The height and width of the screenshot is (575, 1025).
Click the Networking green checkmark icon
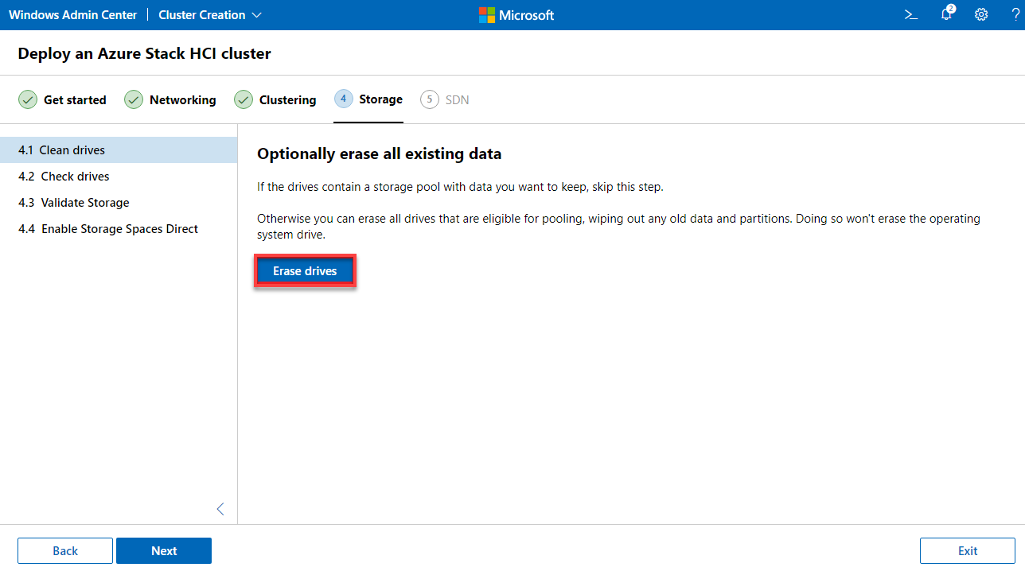134,99
